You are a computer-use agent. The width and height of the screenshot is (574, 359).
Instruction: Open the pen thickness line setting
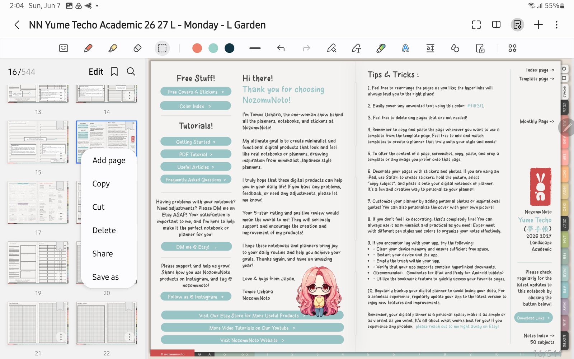[x=255, y=48]
